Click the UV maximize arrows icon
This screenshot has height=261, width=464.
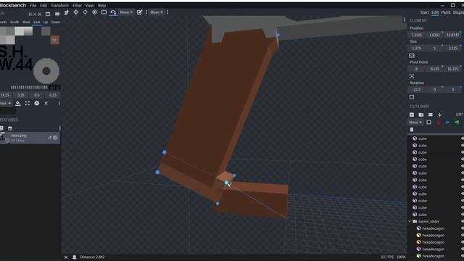(28, 103)
